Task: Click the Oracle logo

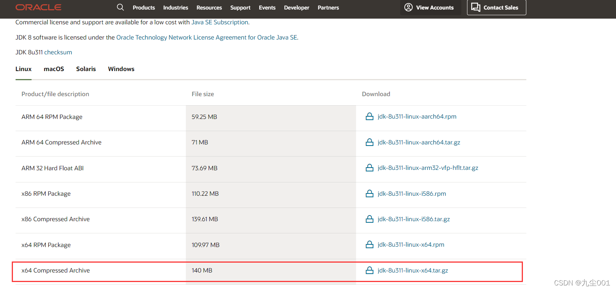Action: [x=38, y=7]
